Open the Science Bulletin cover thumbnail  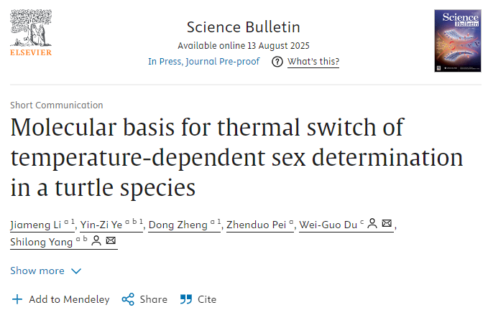(457, 41)
